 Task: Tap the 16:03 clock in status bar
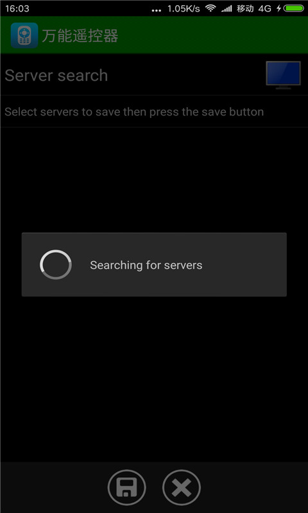click(x=17, y=8)
